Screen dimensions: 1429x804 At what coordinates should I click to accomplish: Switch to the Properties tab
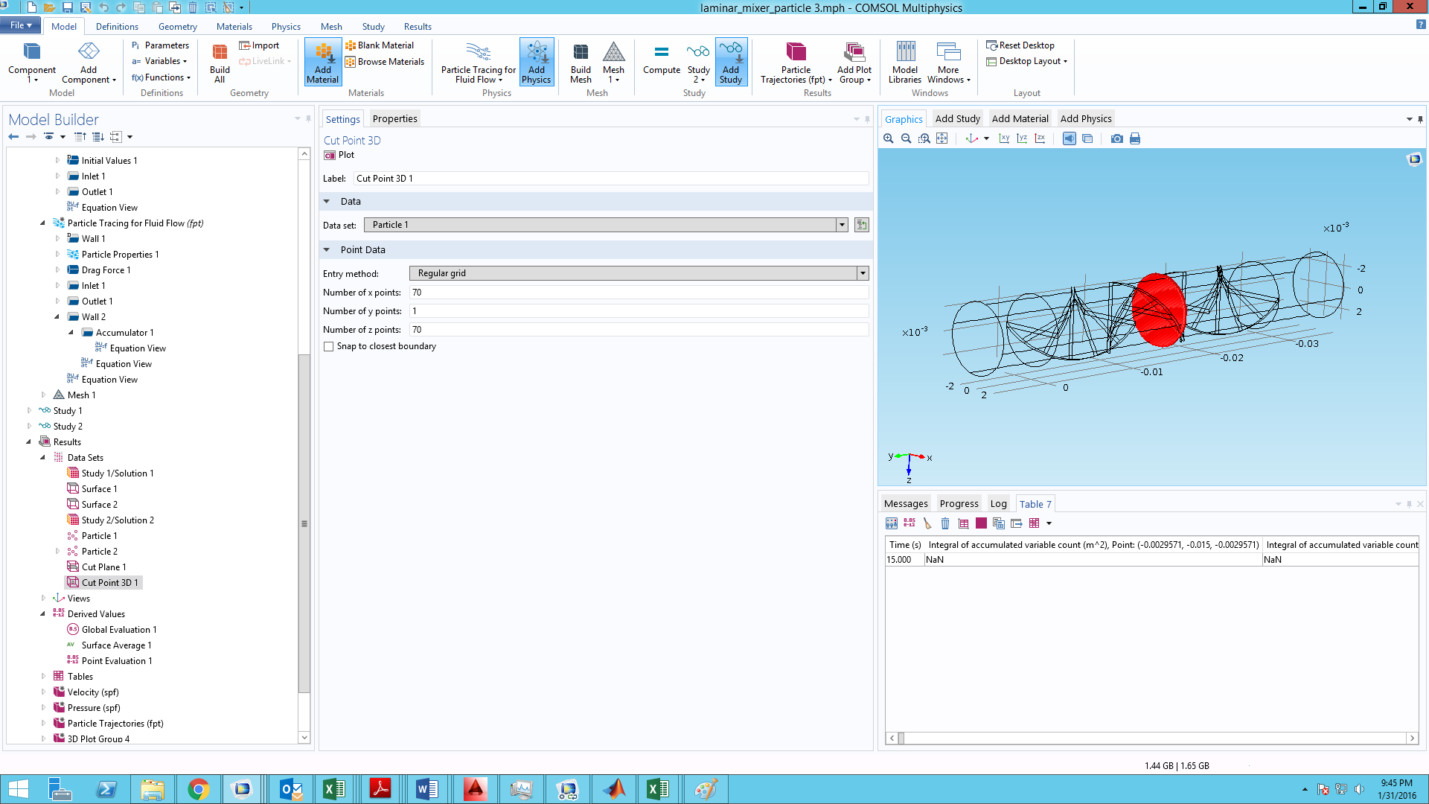[x=394, y=118]
